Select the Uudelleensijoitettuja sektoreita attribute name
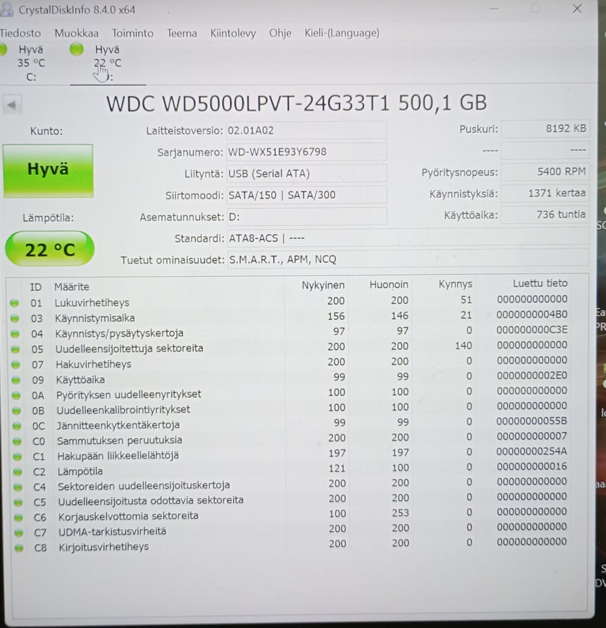Screen dimensions: 606x628 point(129,349)
